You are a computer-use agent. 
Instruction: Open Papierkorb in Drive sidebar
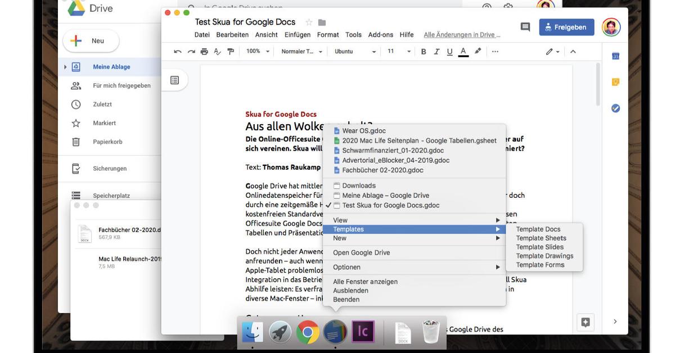(x=107, y=142)
